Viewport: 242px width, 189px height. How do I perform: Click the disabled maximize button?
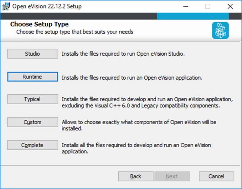tap(208, 6)
